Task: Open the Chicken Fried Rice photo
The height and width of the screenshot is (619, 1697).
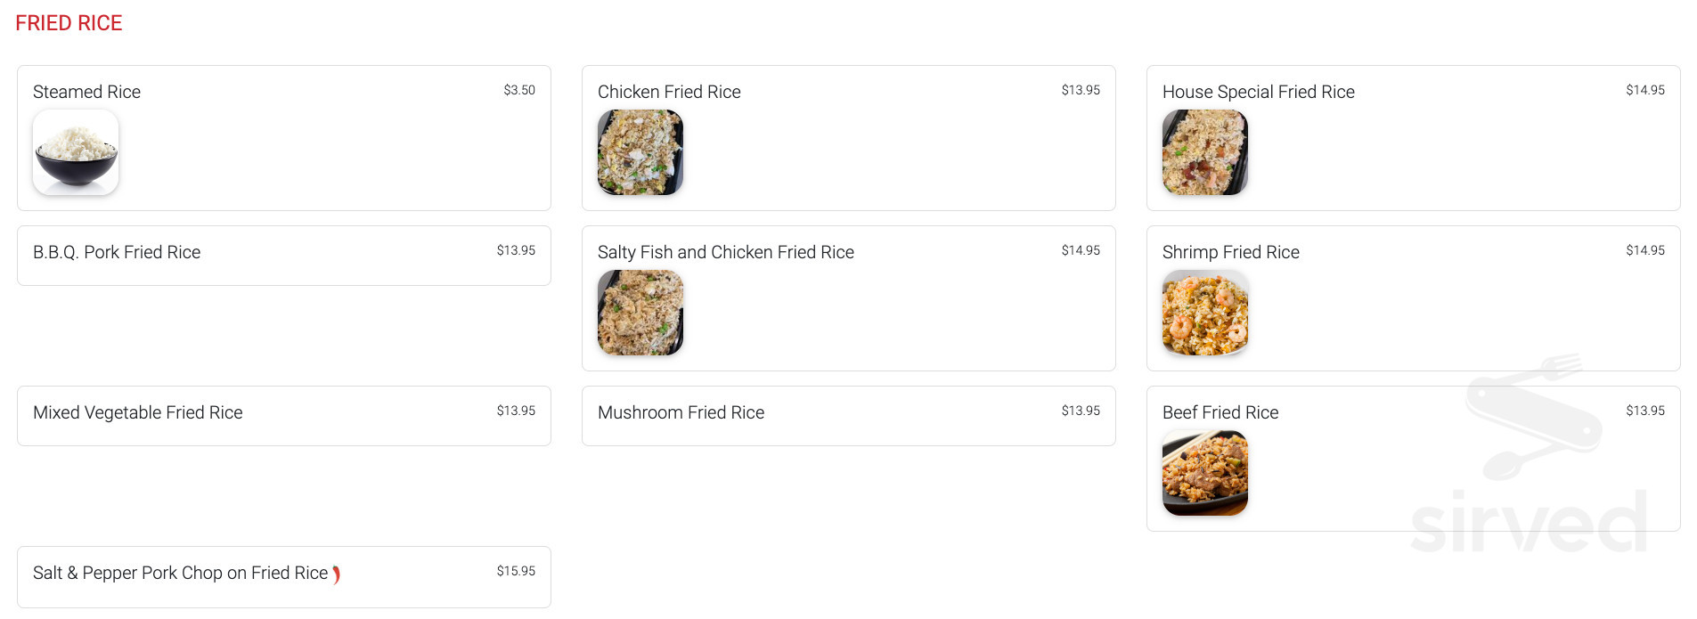Action: click(640, 152)
